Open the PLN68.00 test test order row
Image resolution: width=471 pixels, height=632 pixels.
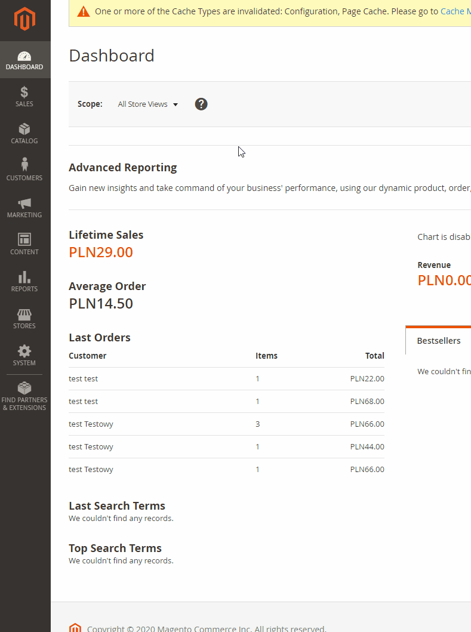226,402
